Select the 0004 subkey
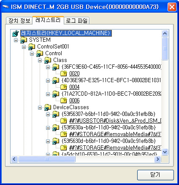This screenshot has width=179, height=185. coord(74,87)
